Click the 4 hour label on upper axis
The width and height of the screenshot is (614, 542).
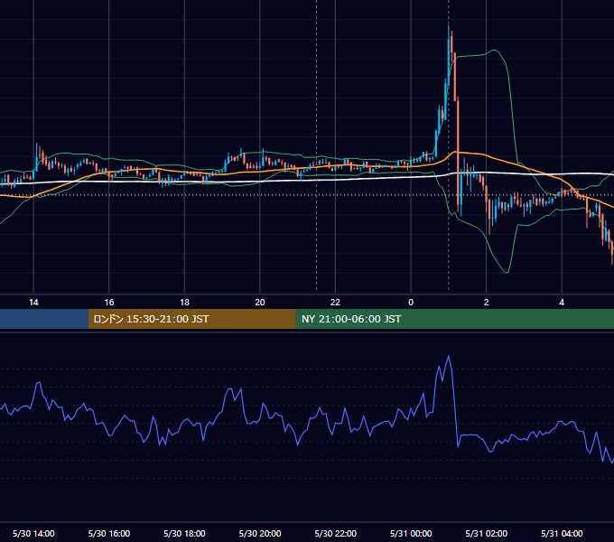(x=562, y=303)
